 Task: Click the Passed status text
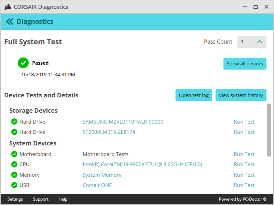point(40,63)
